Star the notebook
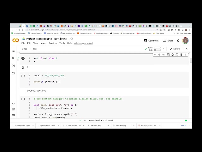Screen dimensions: 202x152 point(72,39)
